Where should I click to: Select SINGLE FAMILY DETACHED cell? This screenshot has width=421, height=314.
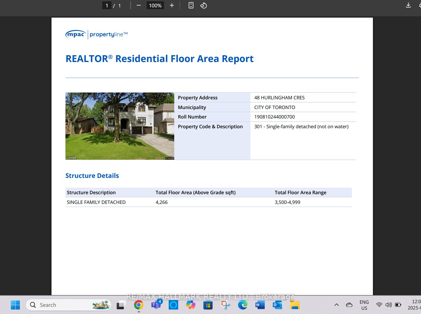96,202
